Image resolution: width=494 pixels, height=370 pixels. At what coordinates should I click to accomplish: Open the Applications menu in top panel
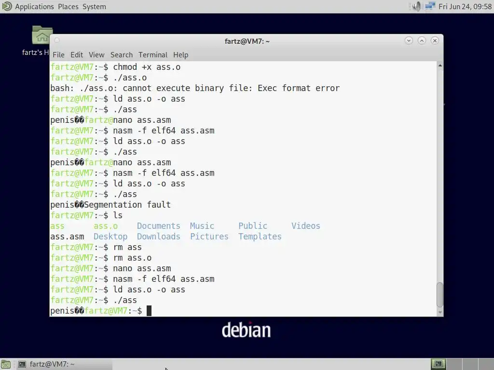coord(34,7)
